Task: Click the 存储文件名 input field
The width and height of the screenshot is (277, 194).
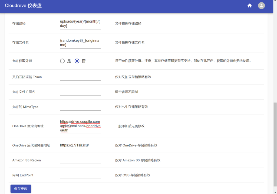Action: (x=80, y=43)
